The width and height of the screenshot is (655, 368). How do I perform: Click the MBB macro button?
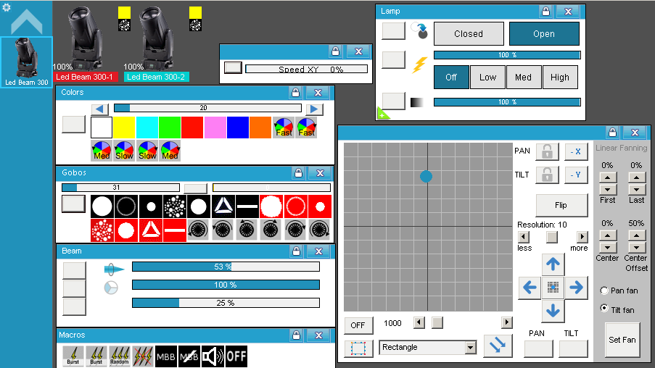(166, 356)
